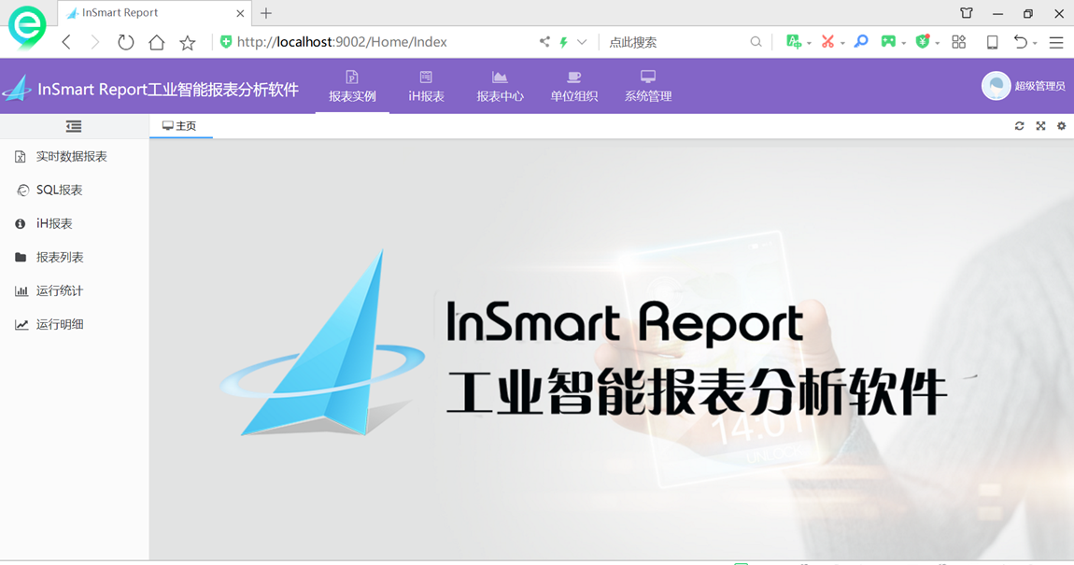Open 运行明细 in the sidebar
The width and height of the screenshot is (1074, 565).
(x=74, y=325)
